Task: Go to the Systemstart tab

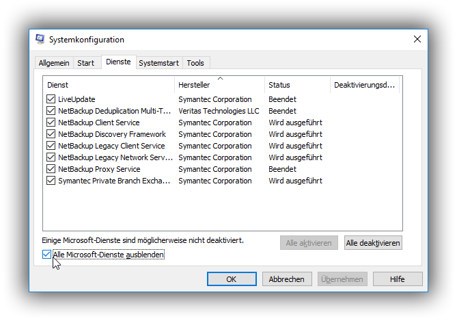Action: click(x=159, y=63)
